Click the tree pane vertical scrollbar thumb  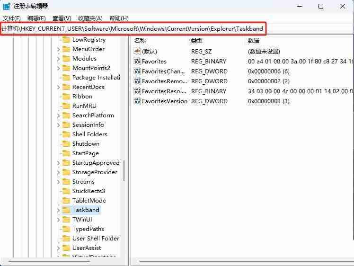tap(124, 171)
